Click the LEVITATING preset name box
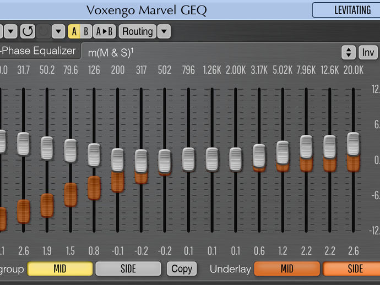The width and height of the screenshot is (380, 285). pos(346,10)
